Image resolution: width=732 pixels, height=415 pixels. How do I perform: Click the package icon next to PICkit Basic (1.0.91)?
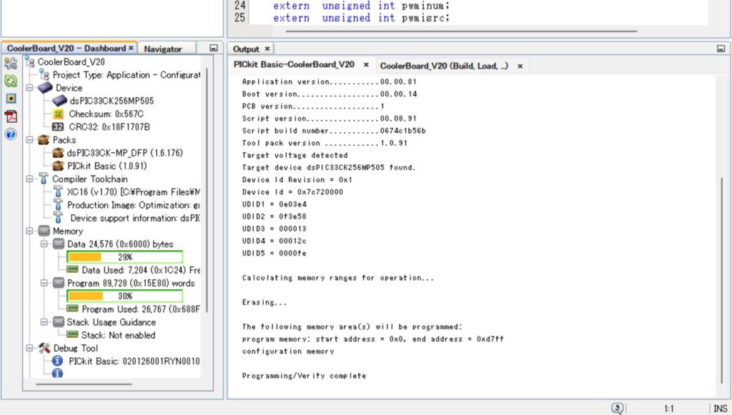pyautogui.click(x=58, y=166)
